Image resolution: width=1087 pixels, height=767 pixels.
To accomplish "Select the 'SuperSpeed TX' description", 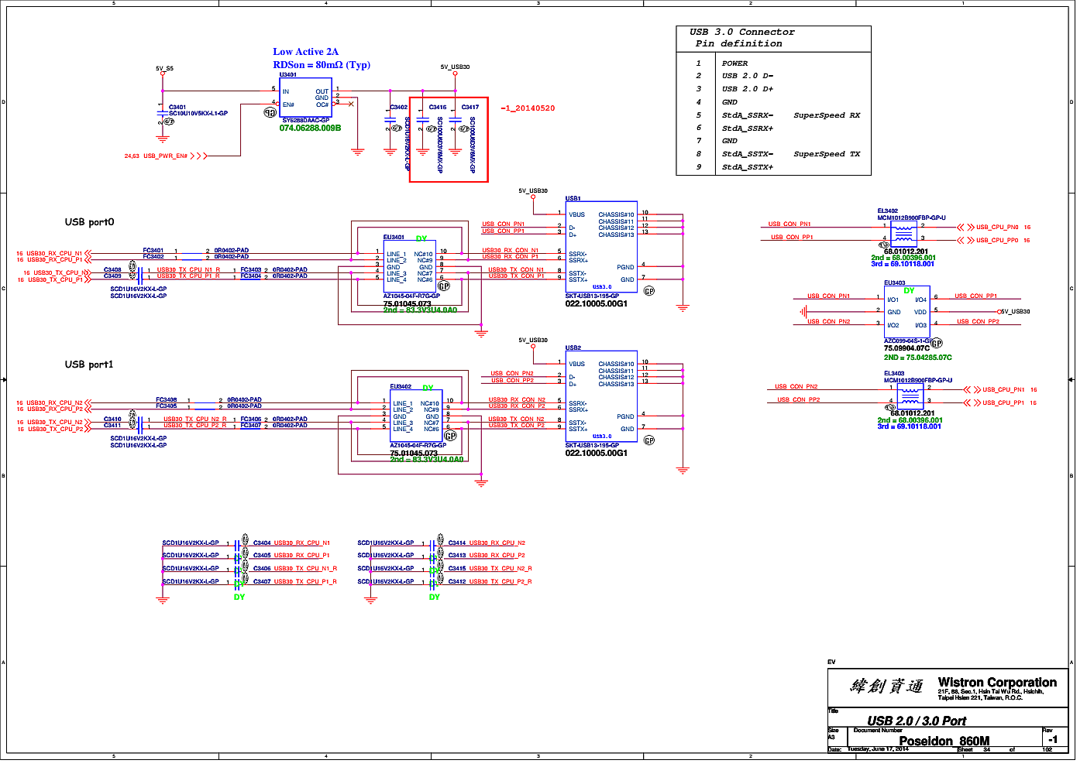I will coord(827,154).
